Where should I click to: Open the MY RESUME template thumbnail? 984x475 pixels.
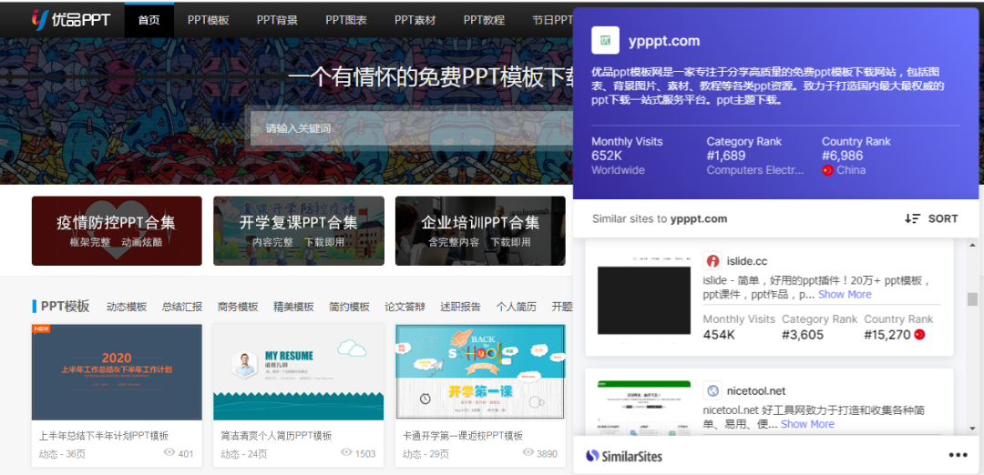click(299, 372)
